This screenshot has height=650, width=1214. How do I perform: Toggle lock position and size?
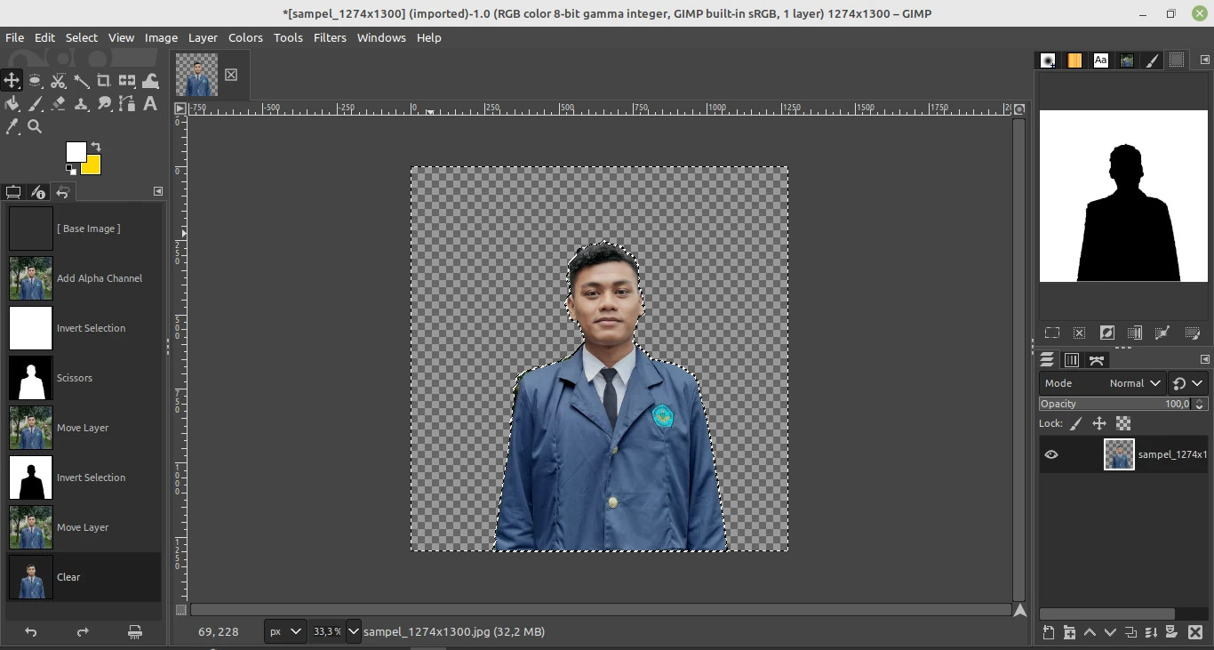tap(1099, 424)
